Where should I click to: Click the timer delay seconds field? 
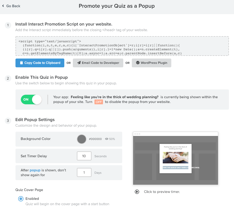[x=84, y=156]
